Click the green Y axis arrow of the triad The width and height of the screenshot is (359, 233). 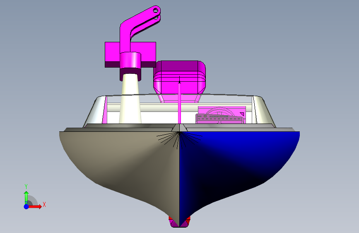click(26, 197)
